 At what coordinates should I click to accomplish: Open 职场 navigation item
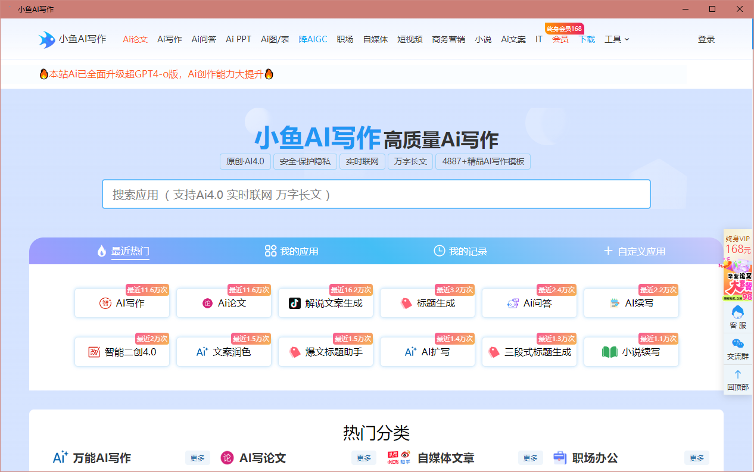click(x=345, y=39)
